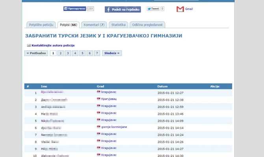Open the Gmail share icon
The height and width of the screenshot is (157, 264).
[x=180, y=9]
